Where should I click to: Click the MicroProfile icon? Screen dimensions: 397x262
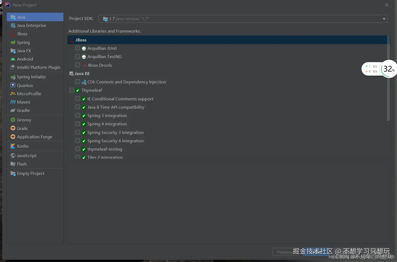[13, 94]
